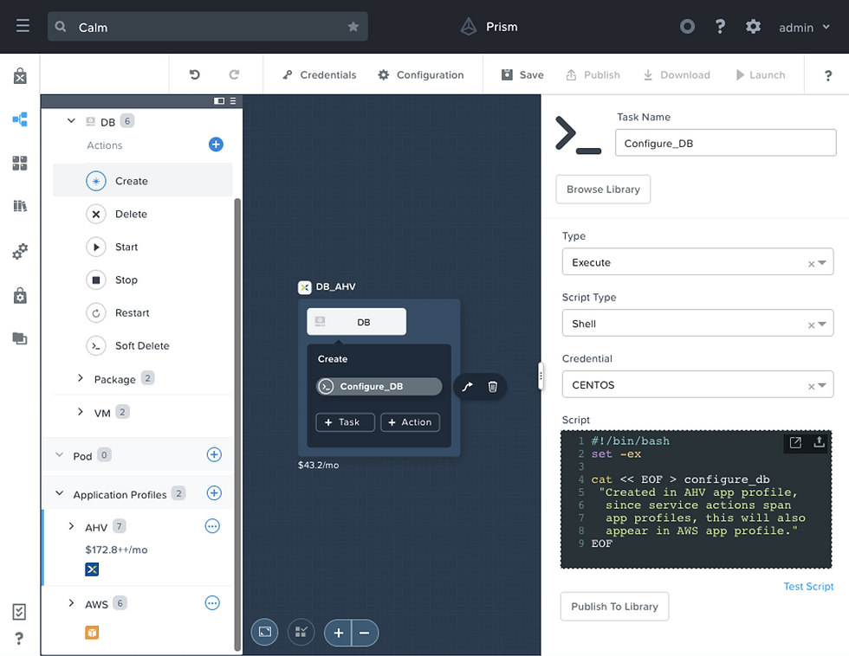849x656 pixels.
Task: Open sidebar help question mark at bottom
Action: tap(19, 639)
